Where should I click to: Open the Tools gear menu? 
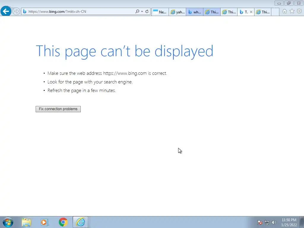click(299, 11)
